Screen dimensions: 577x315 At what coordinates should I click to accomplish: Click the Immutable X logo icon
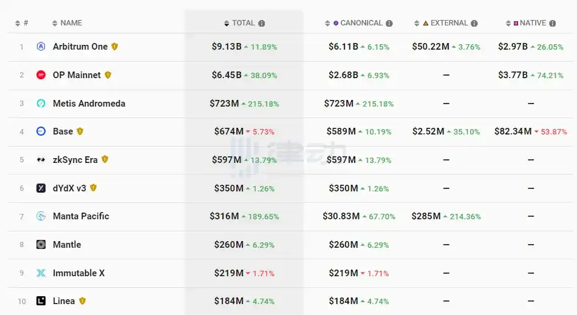tap(41, 273)
